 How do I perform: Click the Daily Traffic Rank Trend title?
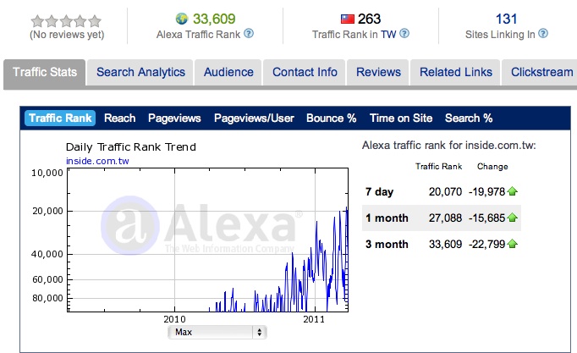coord(131,147)
